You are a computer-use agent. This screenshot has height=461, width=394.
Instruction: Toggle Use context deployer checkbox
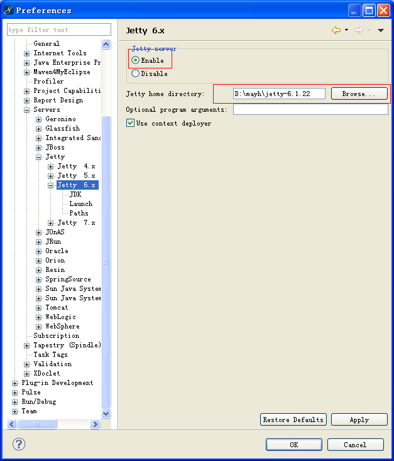point(130,123)
